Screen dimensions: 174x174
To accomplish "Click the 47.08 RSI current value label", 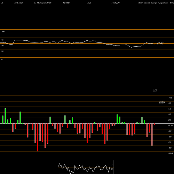I will click(160, 43).
